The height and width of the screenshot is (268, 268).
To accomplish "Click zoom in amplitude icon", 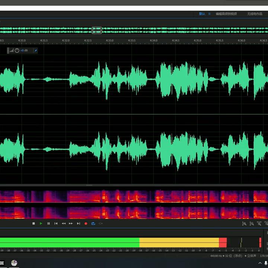I will pos(244,224).
